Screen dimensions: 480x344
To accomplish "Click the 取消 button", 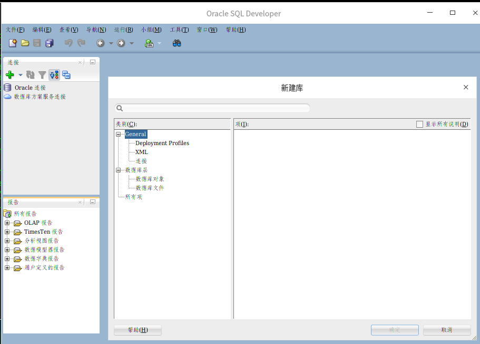I will point(447,330).
